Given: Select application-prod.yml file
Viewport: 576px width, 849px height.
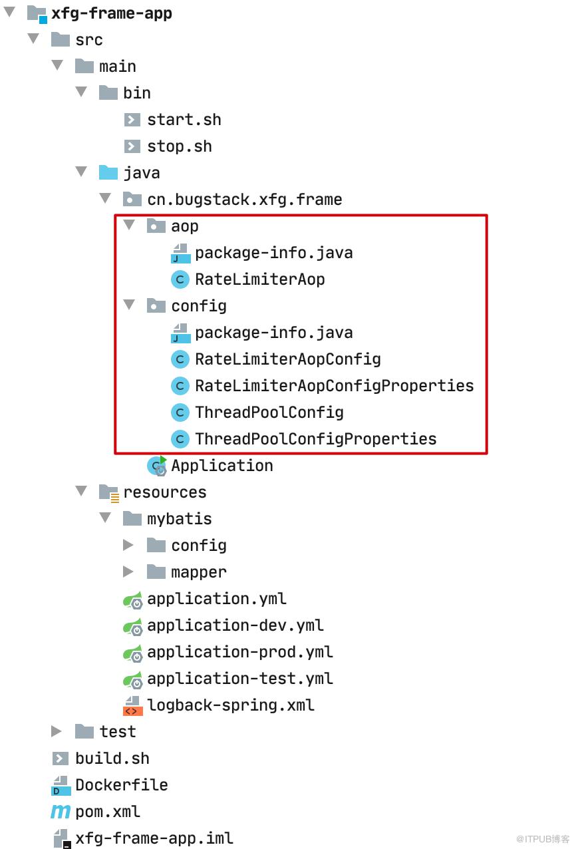Looking at the screenshot, I should point(240,652).
